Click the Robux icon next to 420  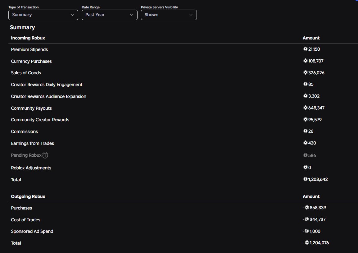305,143
